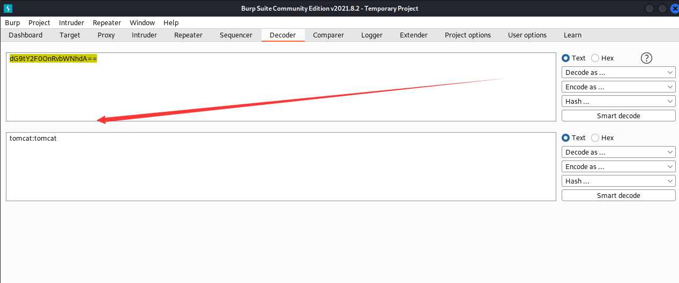Switch to the Learn tab
Viewport: 679px width, 283px height.
[x=572, y=35]
